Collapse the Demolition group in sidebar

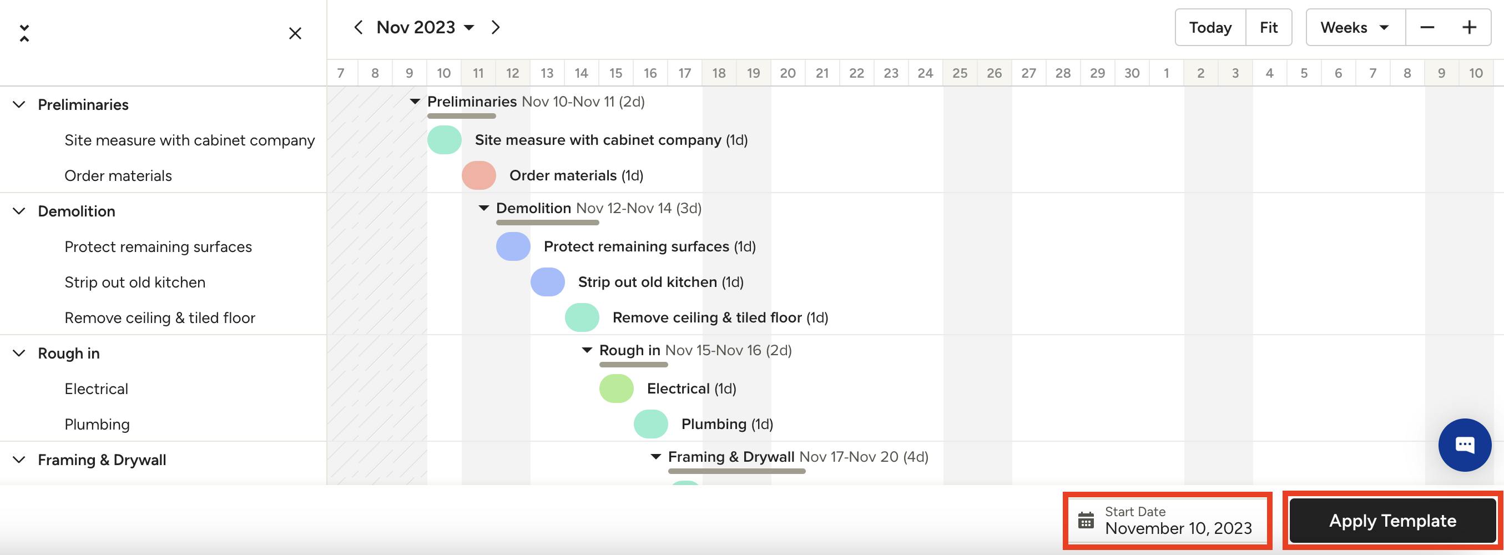click(19, 211)
